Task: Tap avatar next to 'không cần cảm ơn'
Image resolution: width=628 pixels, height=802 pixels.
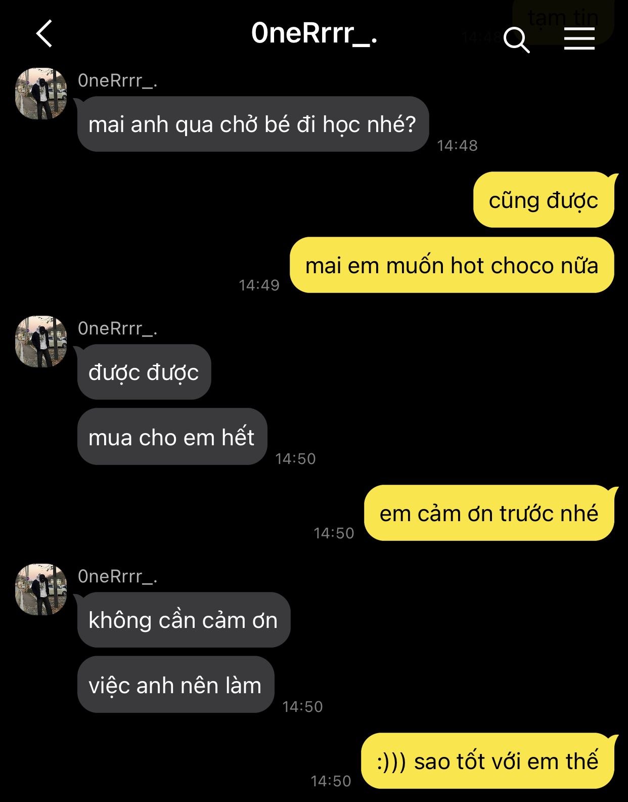Action: click(41, 589)
